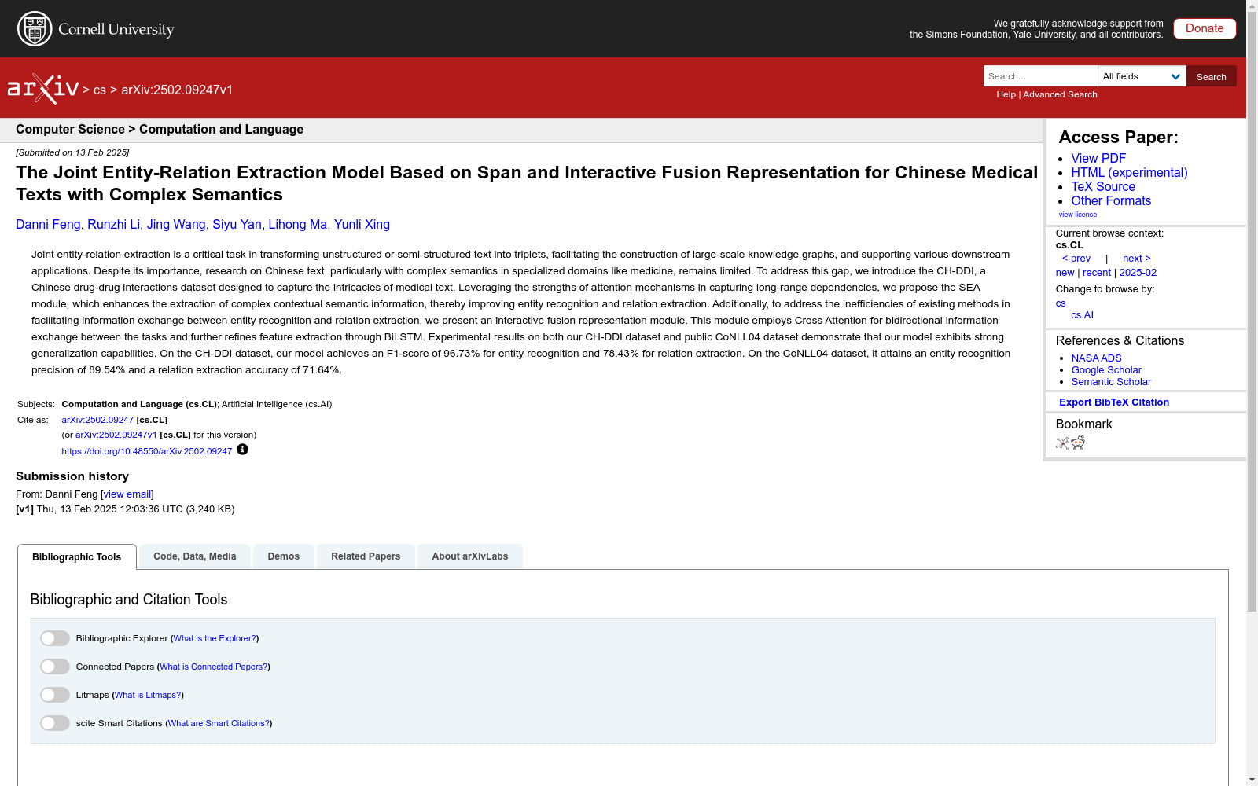Open the All fields search dropdown
Screen dimensions: 1258x786
coord(1142,76)
